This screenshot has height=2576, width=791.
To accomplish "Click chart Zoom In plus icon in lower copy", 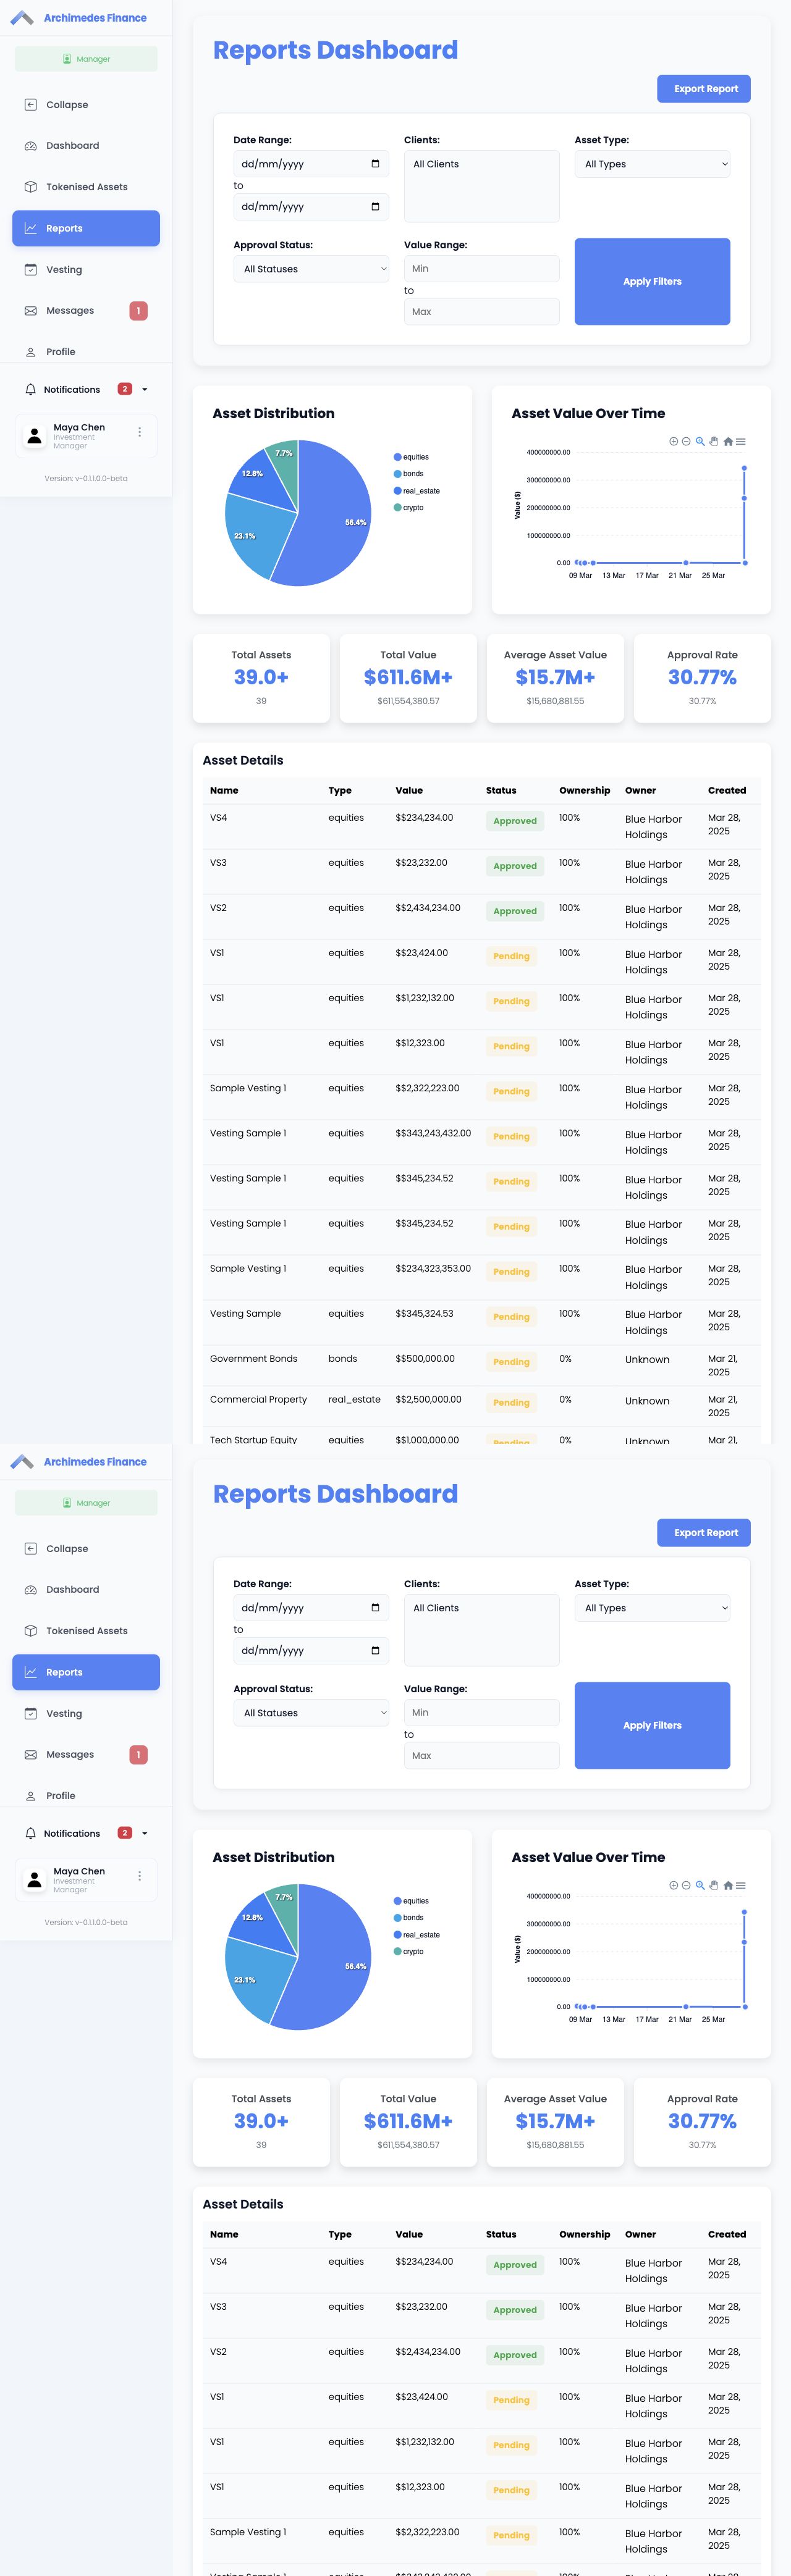I will pos(673,1885).
